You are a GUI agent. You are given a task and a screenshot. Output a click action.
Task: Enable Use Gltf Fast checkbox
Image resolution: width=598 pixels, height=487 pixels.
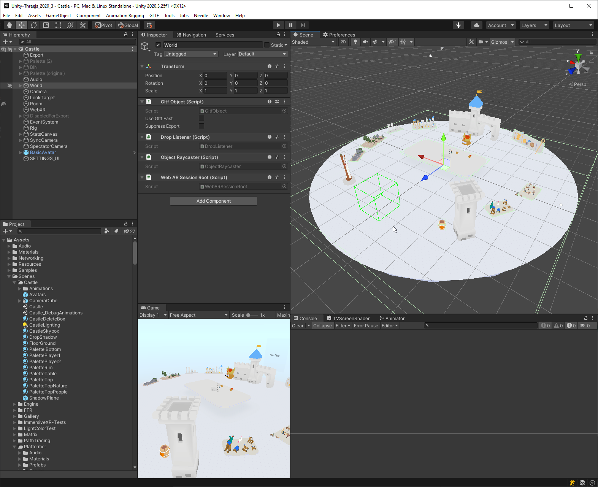click(x=201, y=119)
